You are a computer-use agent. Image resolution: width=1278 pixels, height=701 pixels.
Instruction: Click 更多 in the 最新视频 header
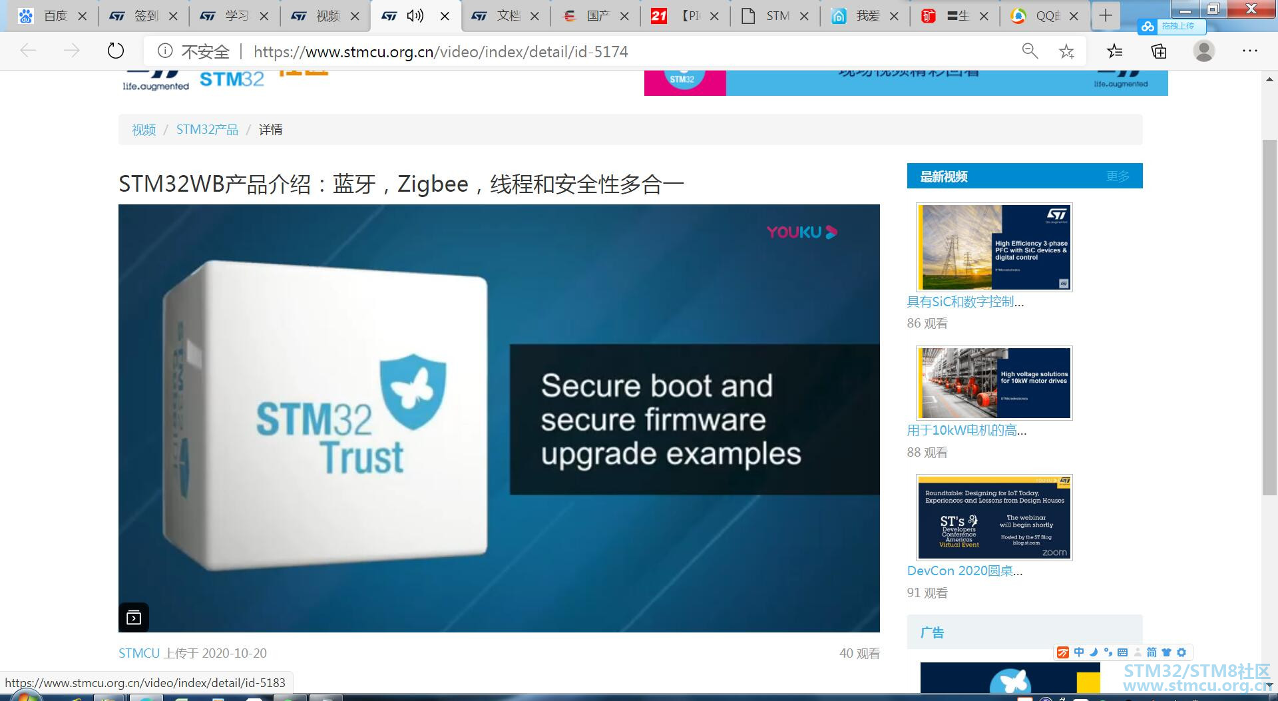point(1118,176)
